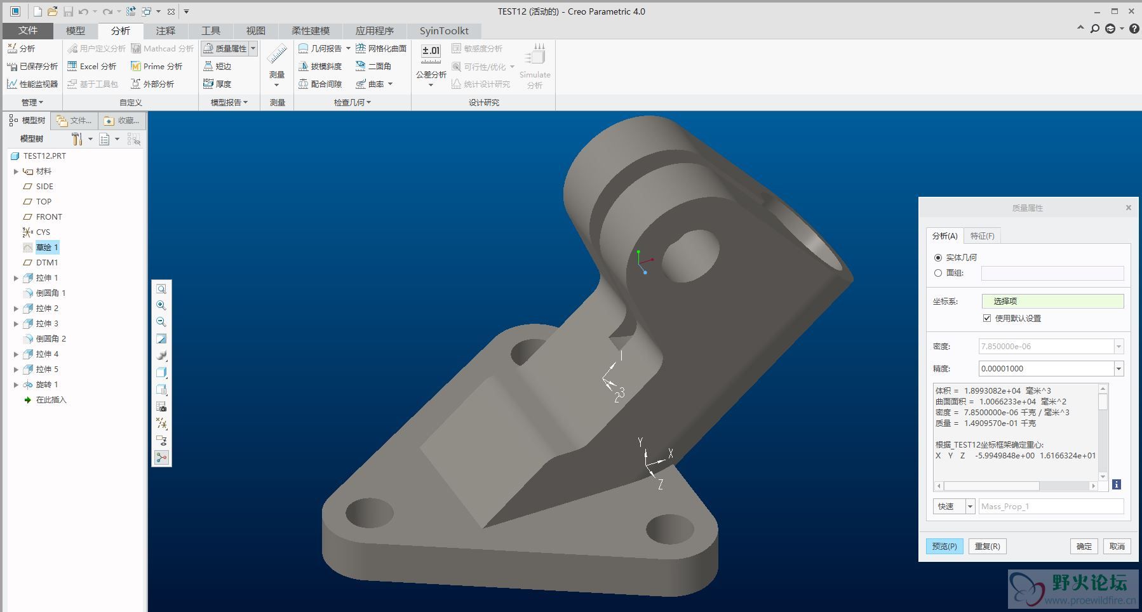This screenshot has width=1142, height=612.
Task: Switch to 视图 ribbon tab
Action: tap(256, 30)
